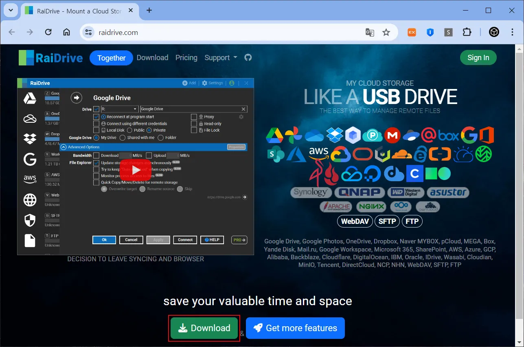Open the Google Translate icon in the address bar

pos(370,33)
